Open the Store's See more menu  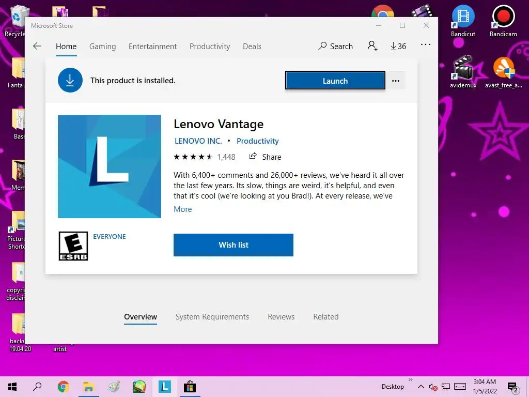click(426, 44)
